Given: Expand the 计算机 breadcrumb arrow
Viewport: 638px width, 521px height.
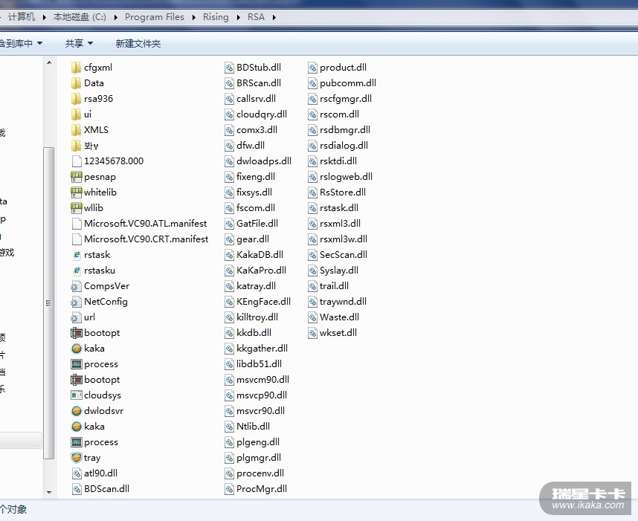Looking at the screenshot, I should pos(45,18).
